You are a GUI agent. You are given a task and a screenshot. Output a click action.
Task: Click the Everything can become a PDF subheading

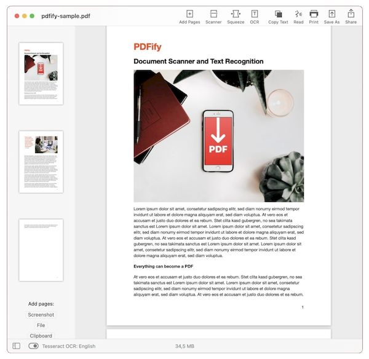(164, 266)
